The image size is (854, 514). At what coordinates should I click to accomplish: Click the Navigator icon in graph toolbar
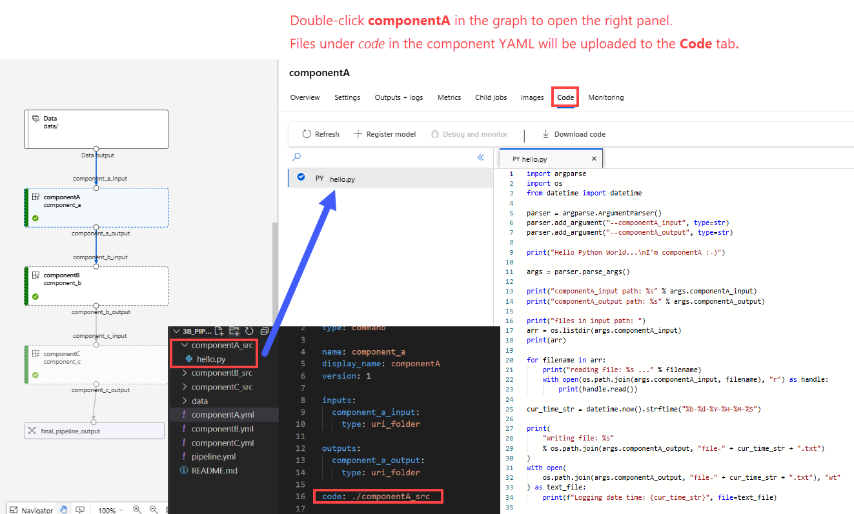point(14,509)
